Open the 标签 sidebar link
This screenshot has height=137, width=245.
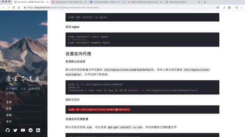click(x=9, y=108)
